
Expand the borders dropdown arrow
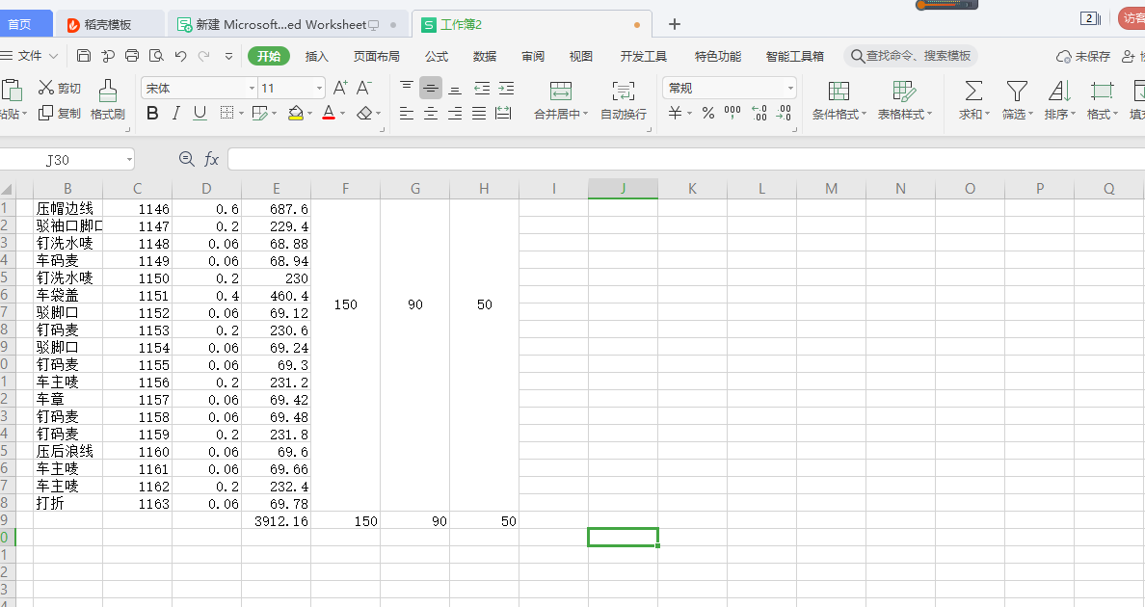241,113
